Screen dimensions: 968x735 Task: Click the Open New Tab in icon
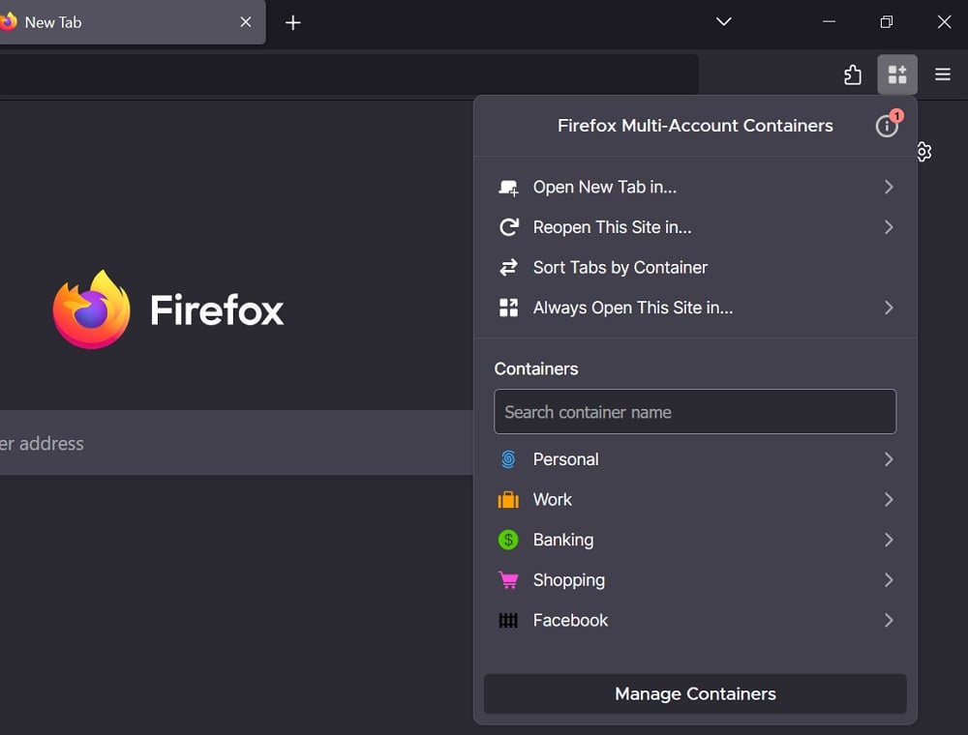tap(508, 188)
